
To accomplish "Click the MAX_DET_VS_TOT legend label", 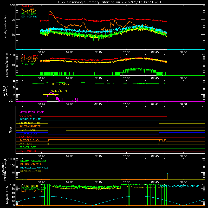I will click(32, 191).
